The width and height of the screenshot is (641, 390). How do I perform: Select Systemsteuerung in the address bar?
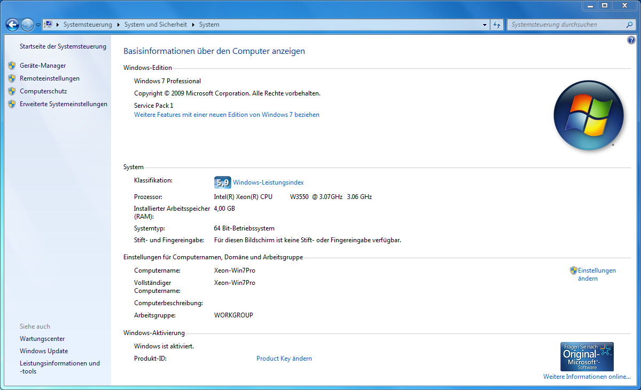pos(88,25)
